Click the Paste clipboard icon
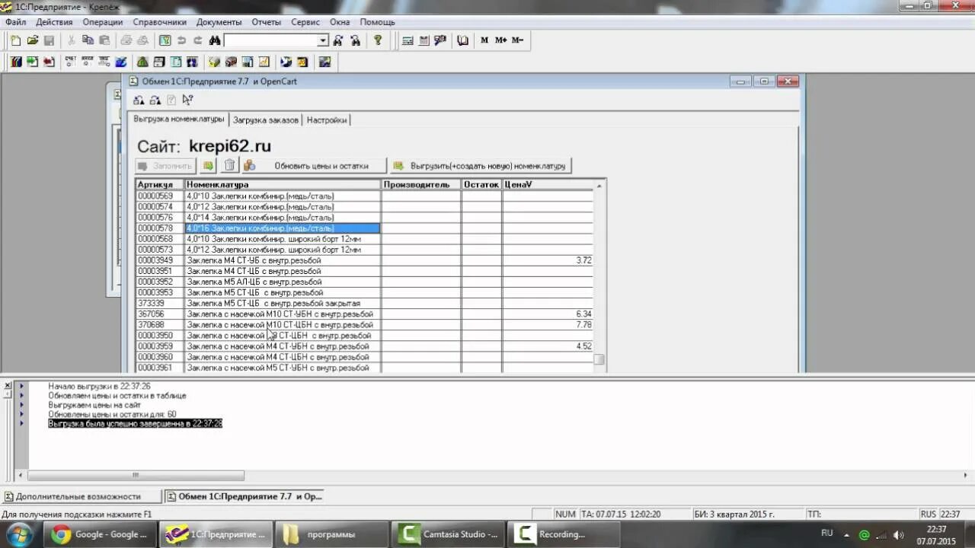975x548 pixels. click(104, 40)
